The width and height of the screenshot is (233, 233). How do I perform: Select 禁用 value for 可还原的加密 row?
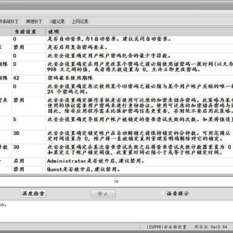point(19,100)
